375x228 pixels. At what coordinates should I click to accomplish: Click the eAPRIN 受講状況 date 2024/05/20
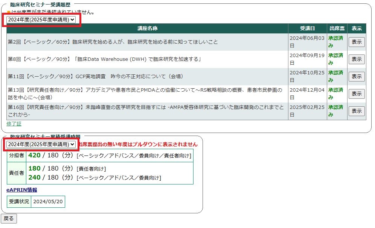[x=47, y=201]
